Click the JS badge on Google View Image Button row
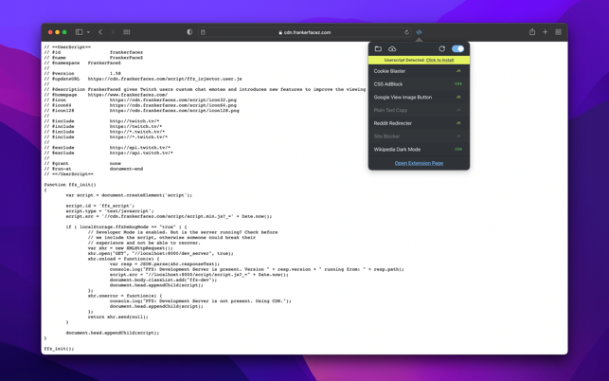Image resolution: width=609 pixels, height=381 pixels. coord(458,98)
